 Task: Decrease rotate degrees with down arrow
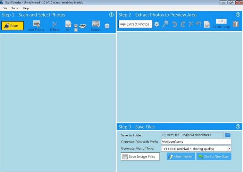(x=225, y=22)
